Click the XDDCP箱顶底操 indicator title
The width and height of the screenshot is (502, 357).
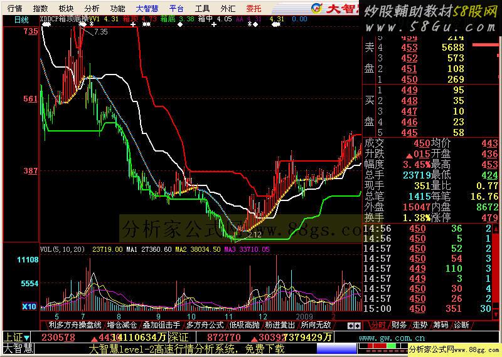point(65,19)
